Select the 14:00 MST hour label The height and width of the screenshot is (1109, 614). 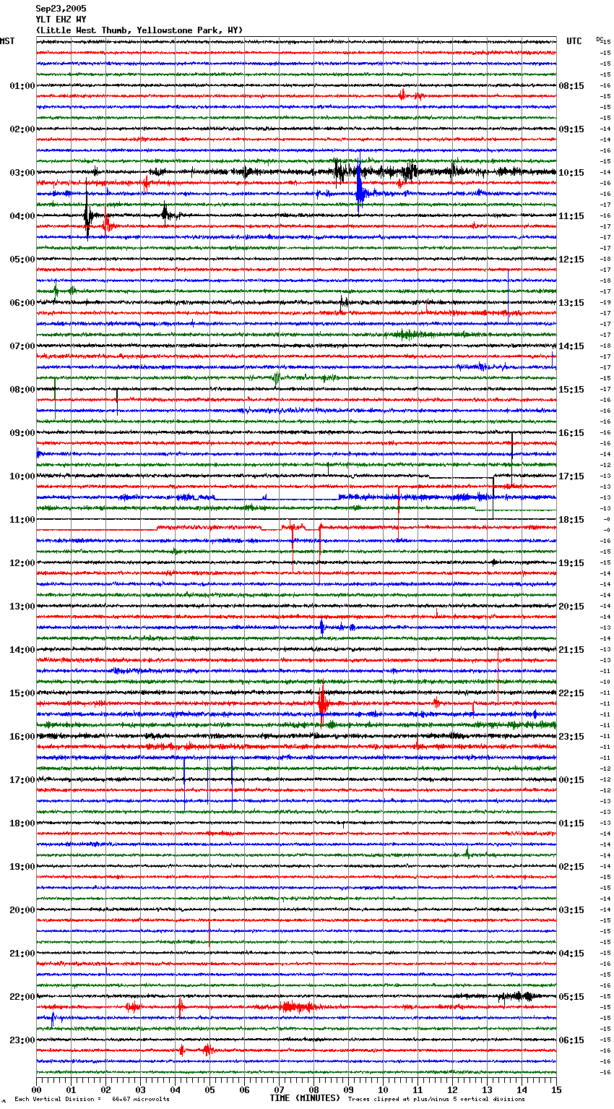point(22,650)
